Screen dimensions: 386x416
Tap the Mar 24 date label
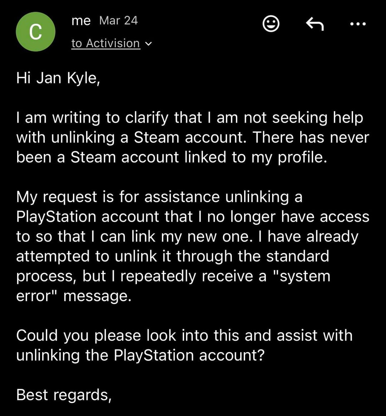pyautogui.click(x=118, y=20)
